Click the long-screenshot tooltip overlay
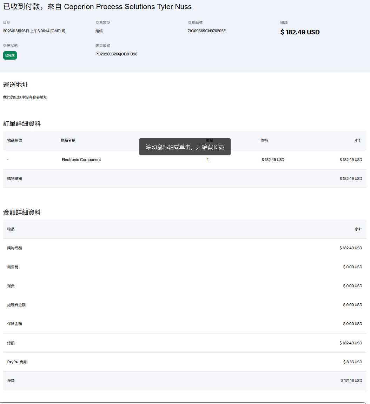The width and height of the screenshot is (370, 404). tap(185, 147)
